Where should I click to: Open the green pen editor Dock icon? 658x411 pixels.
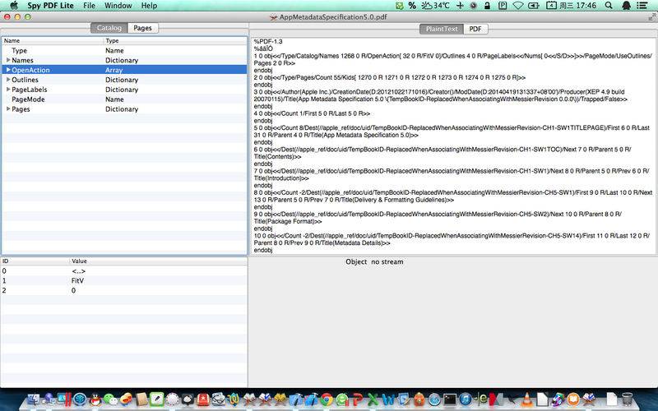[x=157, y=399]
